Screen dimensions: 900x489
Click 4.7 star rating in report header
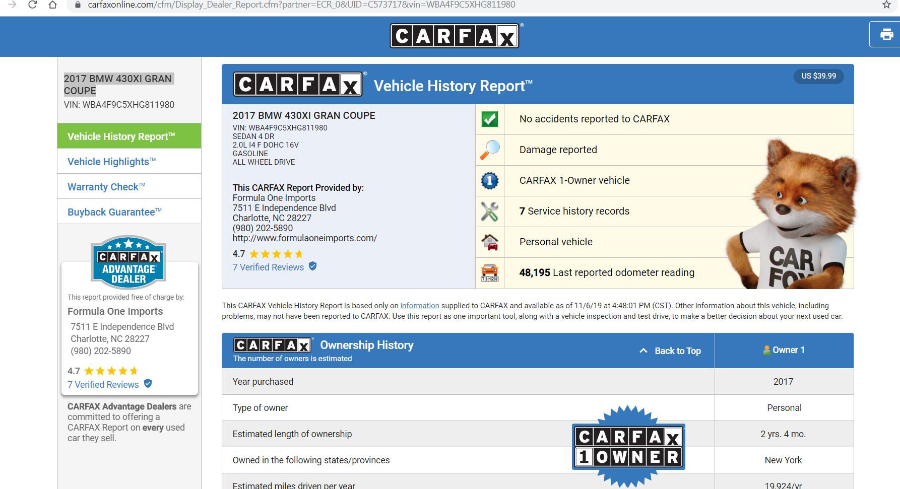tap(268, 254)
